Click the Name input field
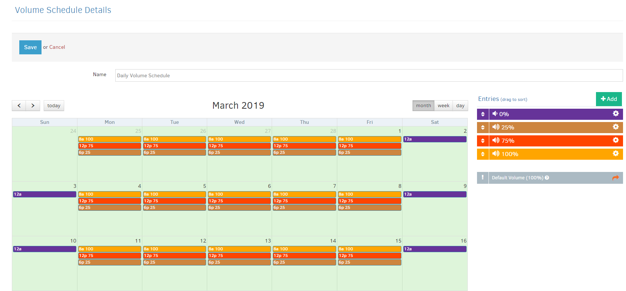Image resolution: width=626 pixels, height=291 pixels. pyautogui.click(x=369, y=75)
